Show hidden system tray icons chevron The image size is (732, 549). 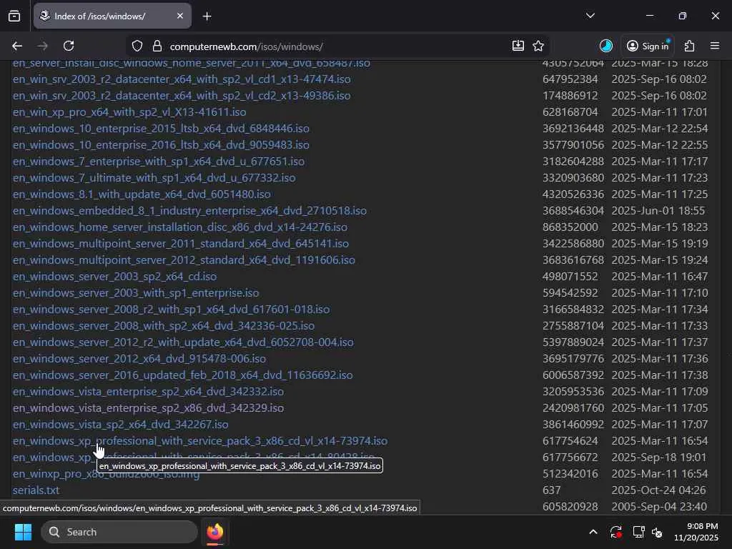[593, 532]
